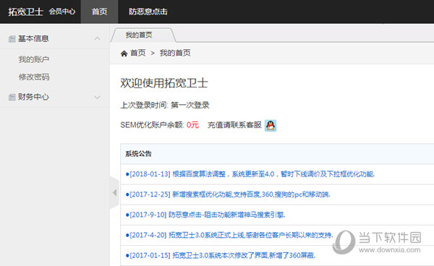Click the 拓宽卫士 会员中心 logo
434x266 pixels.
[42, 12]
